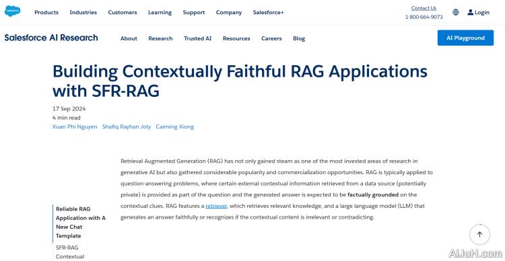This screenshot has width=505, height=261.
Task: Open author Caiming Xiong's page
Action: coord(175,126)
